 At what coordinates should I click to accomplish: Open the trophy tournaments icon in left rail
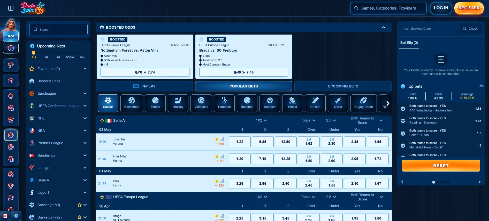pos(11,186)
